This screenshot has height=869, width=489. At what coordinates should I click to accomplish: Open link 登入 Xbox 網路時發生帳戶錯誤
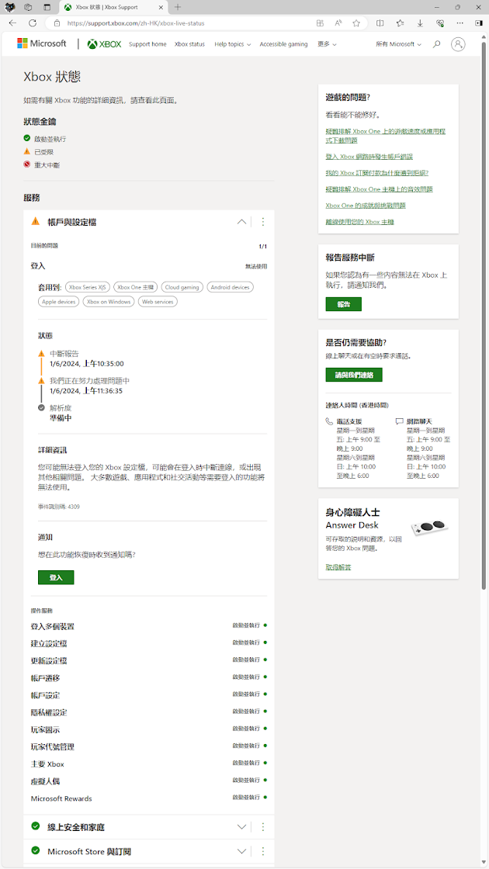click(x=369, y=157)
